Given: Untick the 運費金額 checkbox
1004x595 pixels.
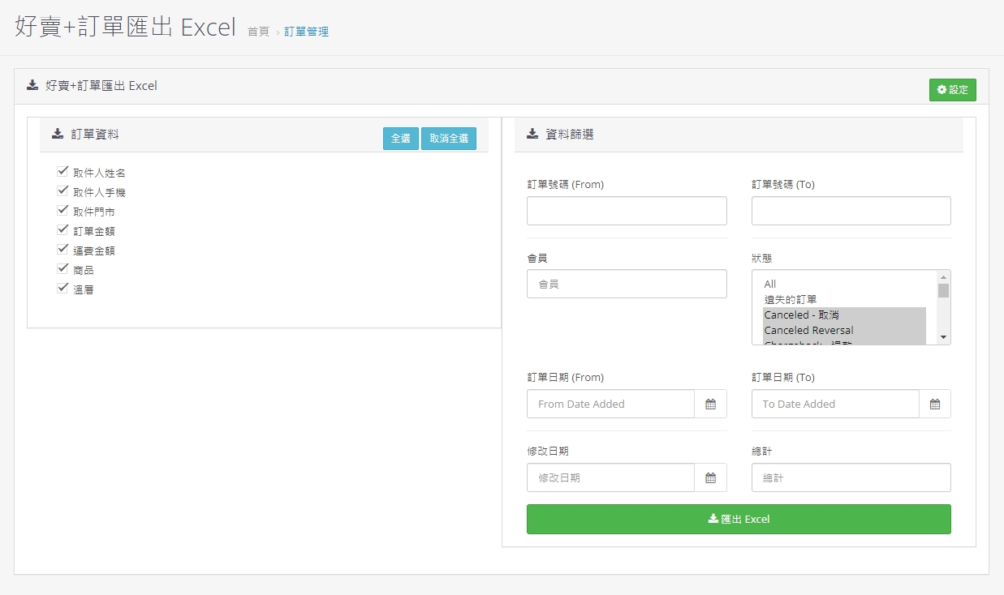Looking at the screenshot, I should 62,249.
